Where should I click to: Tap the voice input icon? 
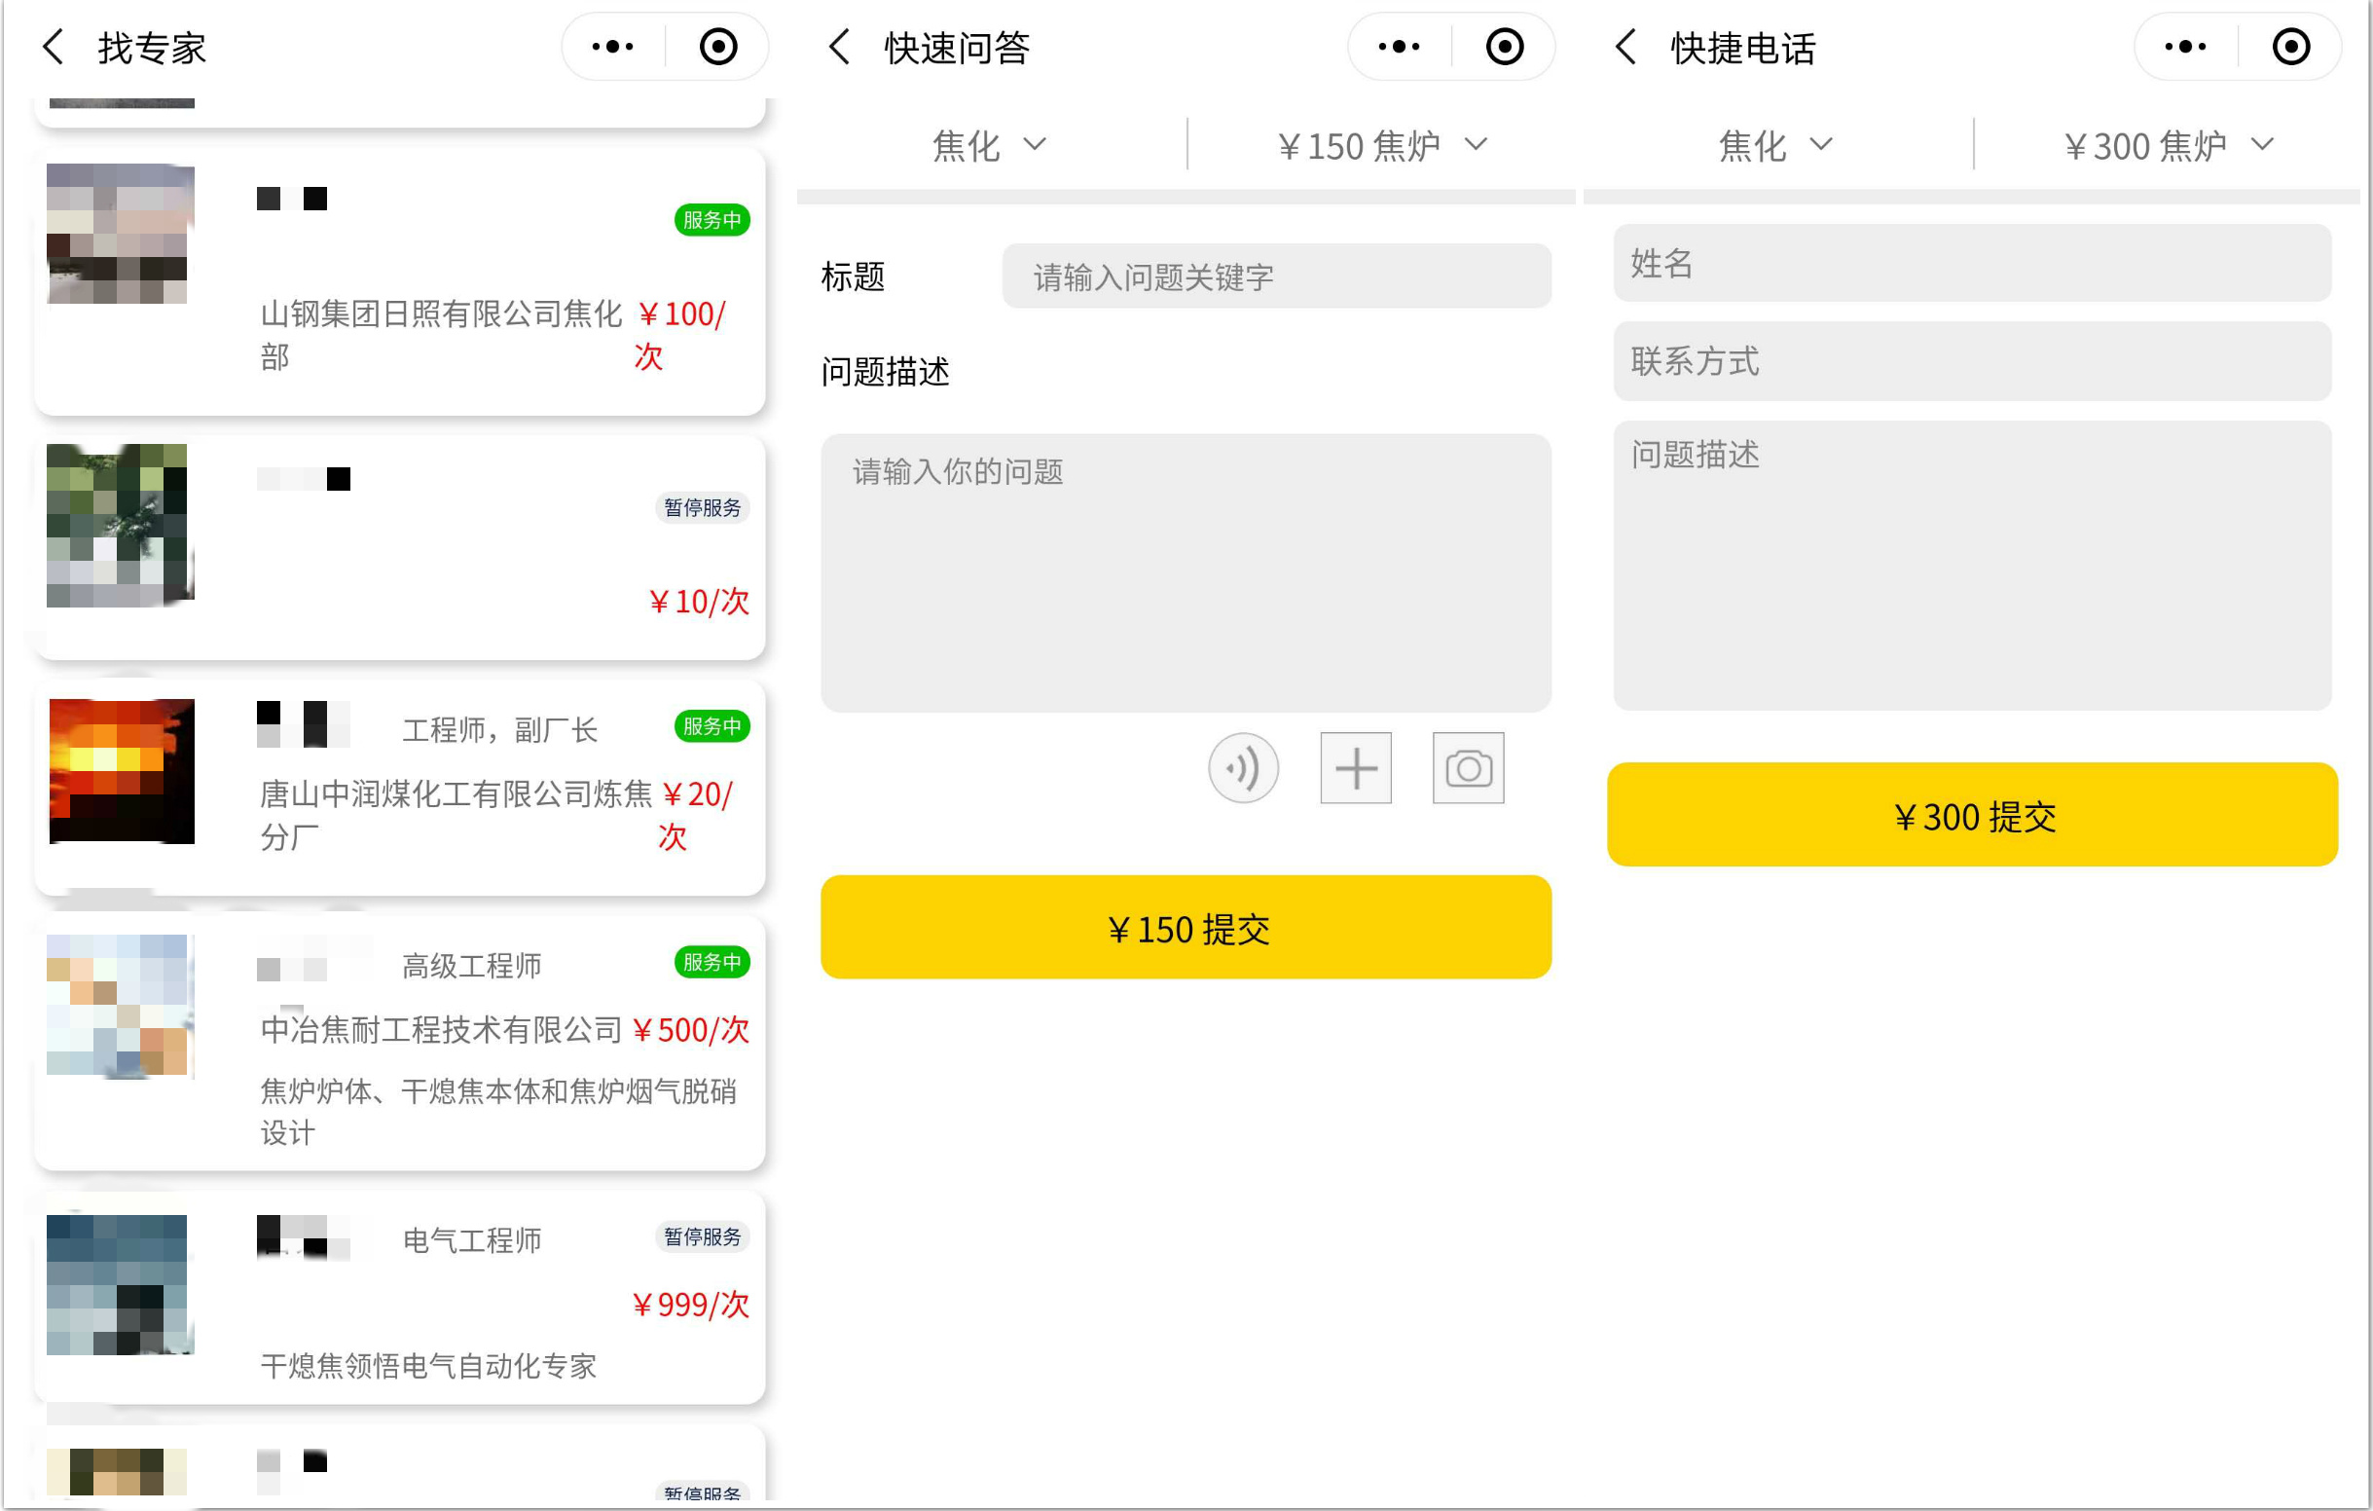click(x=1243, y=768)
